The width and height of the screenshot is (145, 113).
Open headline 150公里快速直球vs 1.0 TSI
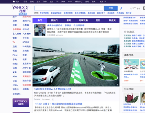(53, 89)
